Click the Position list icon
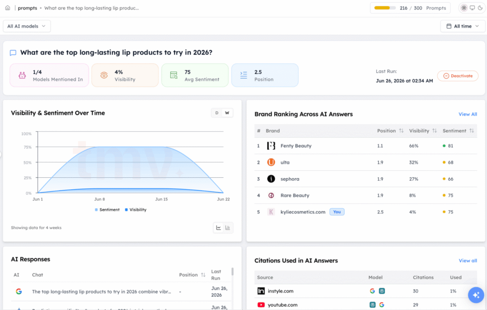This screenshot has width=487, height=310. (x=244, y=75)
